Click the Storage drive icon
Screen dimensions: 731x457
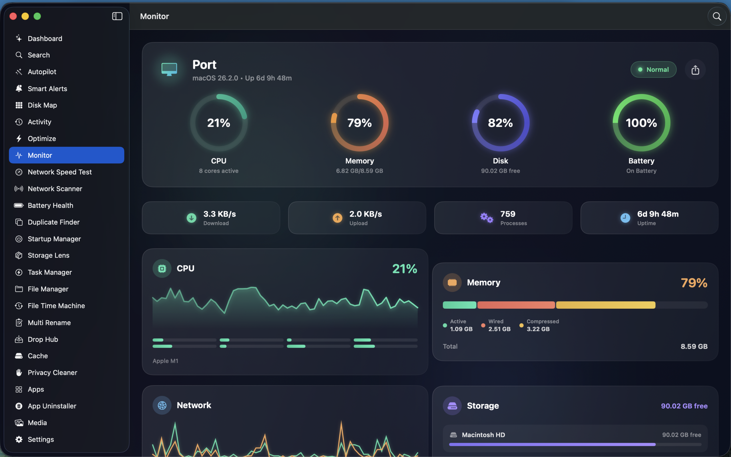[452, 406]
